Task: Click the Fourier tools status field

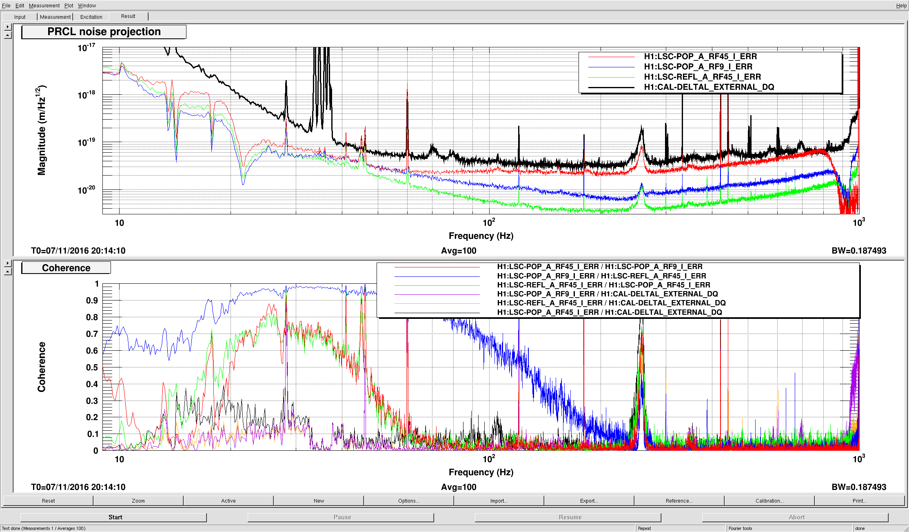Action: tap(789, 528)
